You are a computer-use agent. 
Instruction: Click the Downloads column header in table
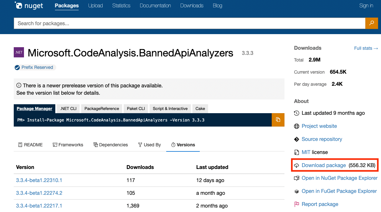click(x=140, y=167)
